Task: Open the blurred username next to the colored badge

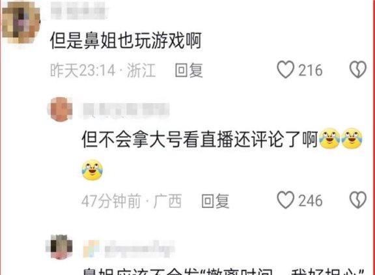Action: click(x=139, y=249)
